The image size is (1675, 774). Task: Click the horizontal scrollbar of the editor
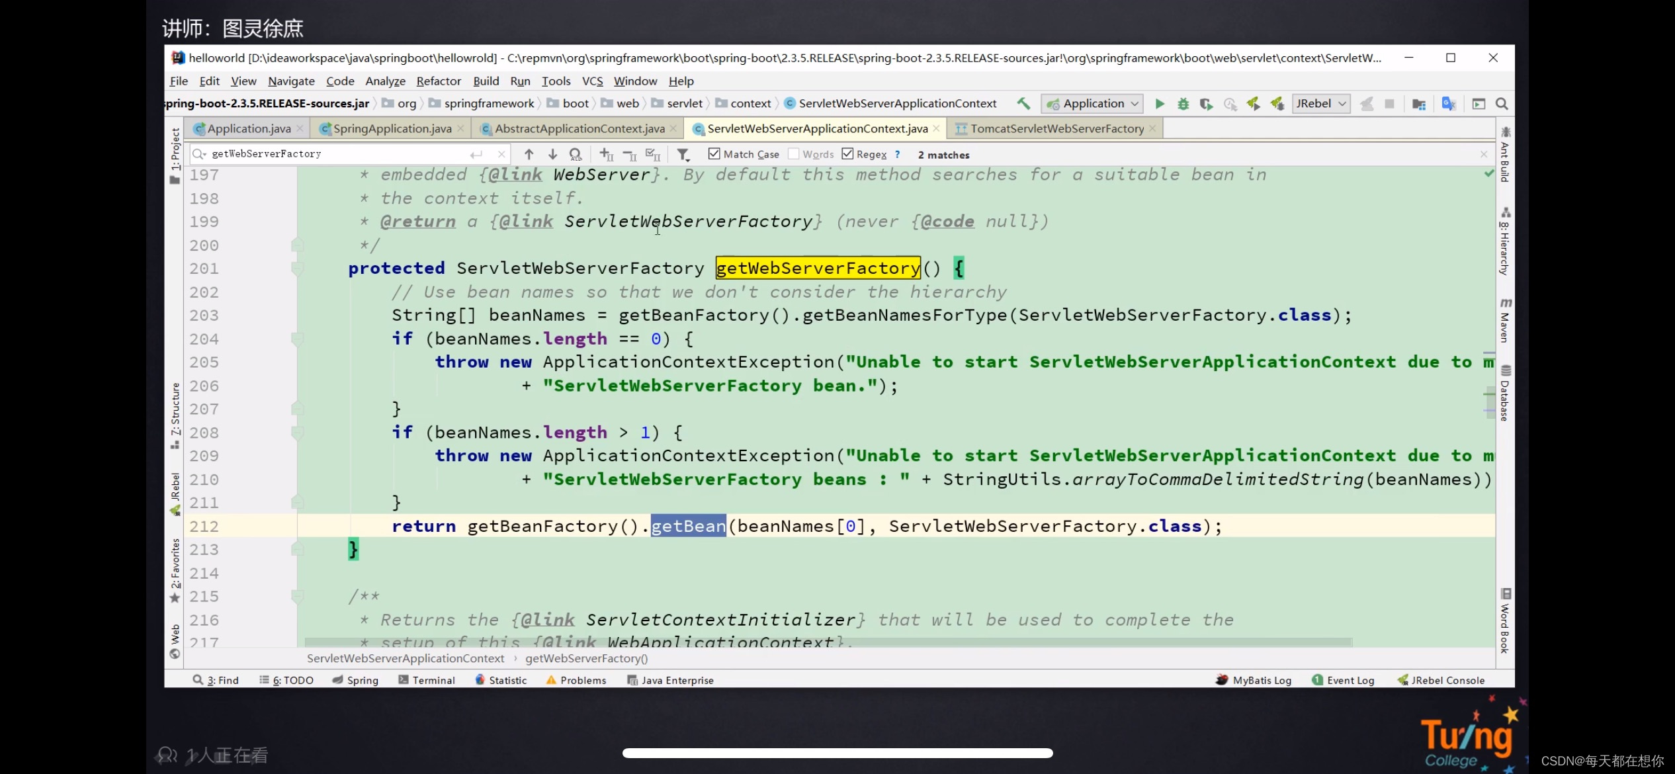point(828,642)
